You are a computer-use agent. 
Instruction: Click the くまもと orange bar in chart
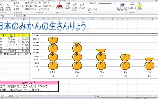coord(125,62)
